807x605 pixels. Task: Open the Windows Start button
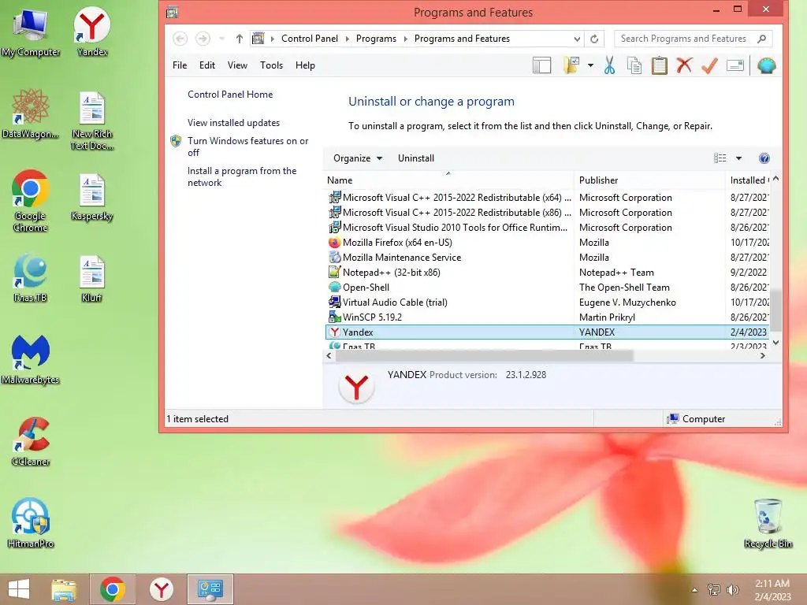coord(19,589)
